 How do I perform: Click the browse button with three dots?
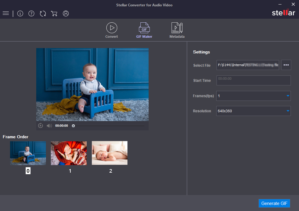tap(286, 65)
